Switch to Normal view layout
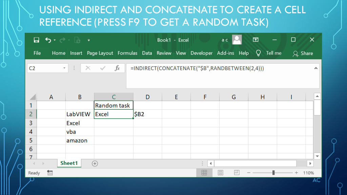347x195 pixels. [x=204, y=173]
